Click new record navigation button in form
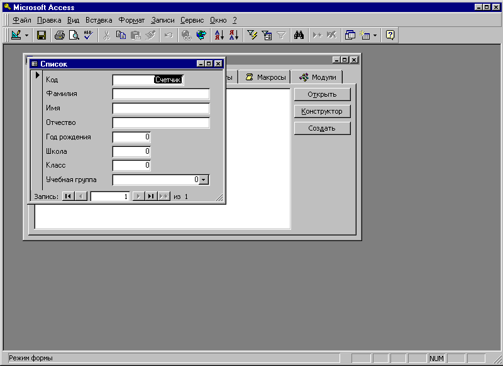 (x=164, y=196)
